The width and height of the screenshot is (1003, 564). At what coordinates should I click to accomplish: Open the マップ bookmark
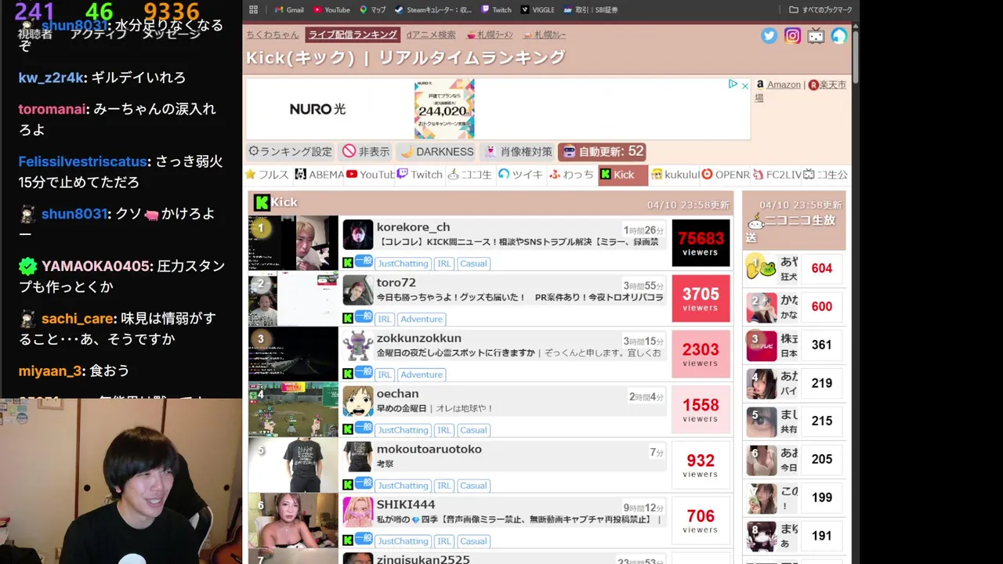[373, 9]
